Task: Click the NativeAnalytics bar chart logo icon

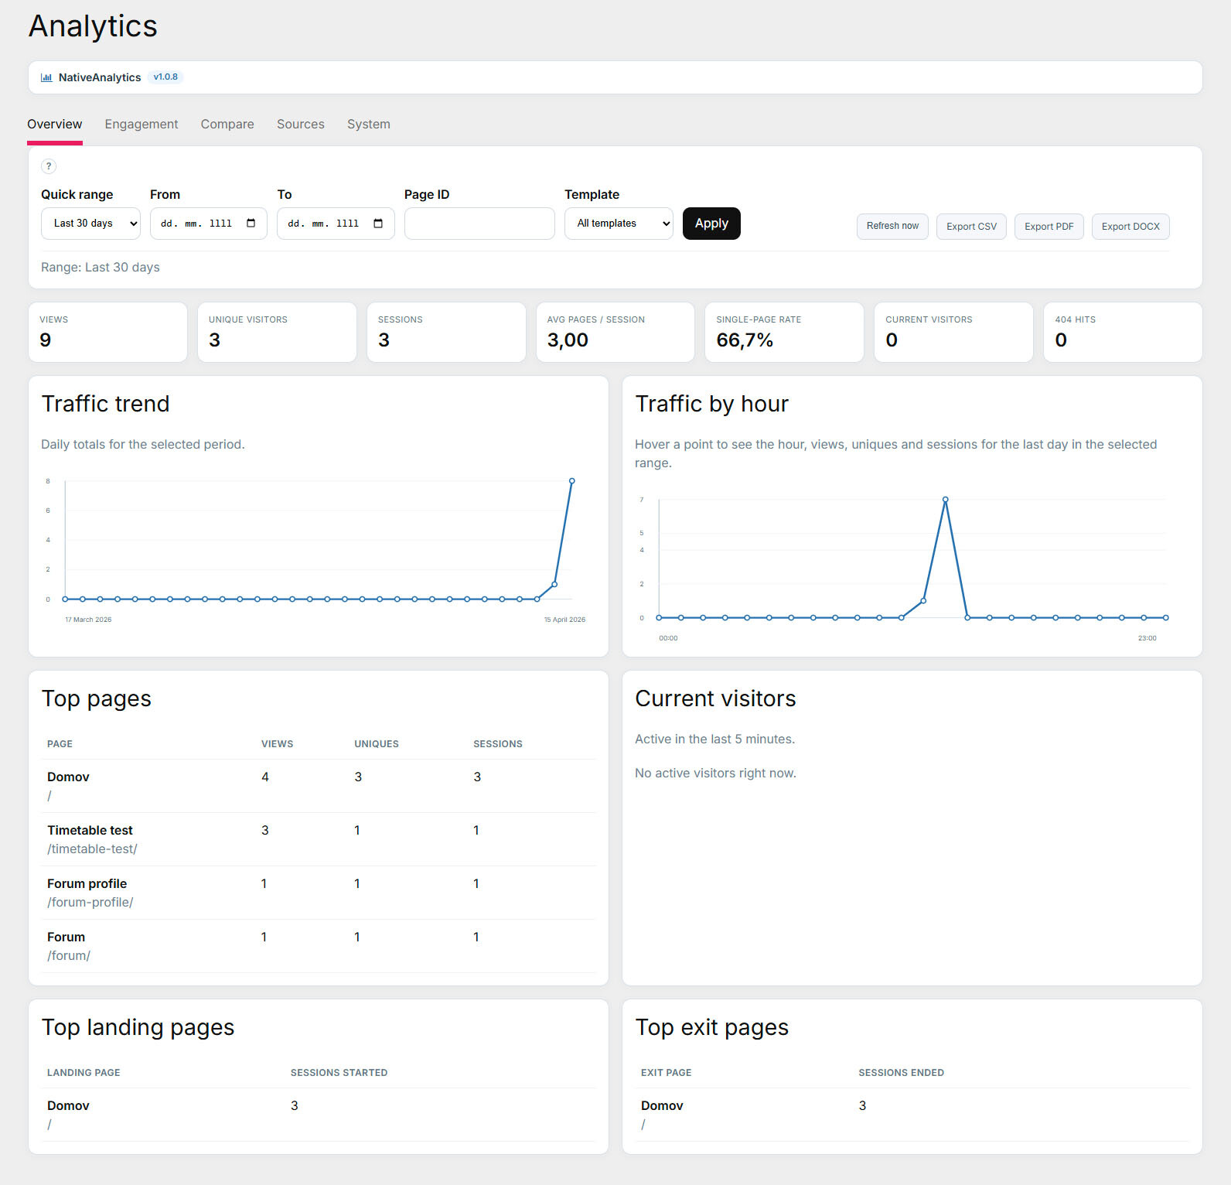Action: coord(46,77)
